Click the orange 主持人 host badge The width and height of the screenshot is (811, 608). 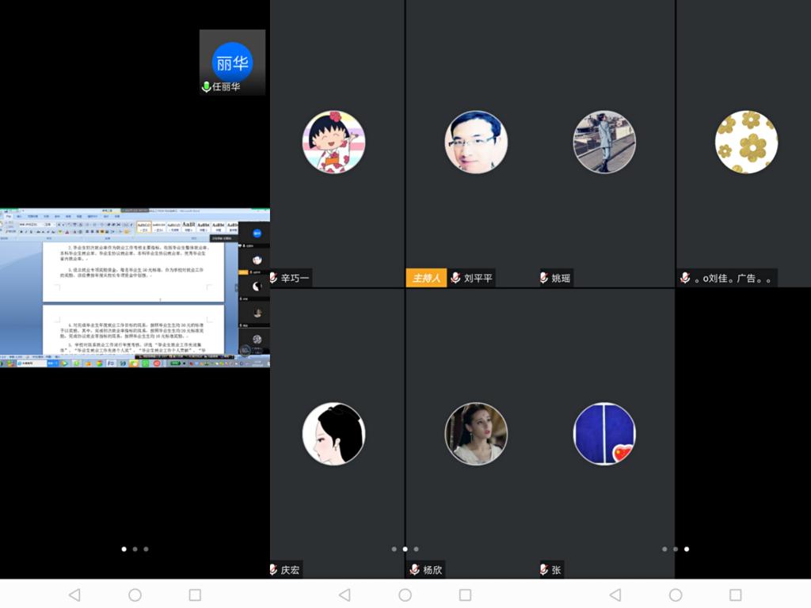pyautogui.click(x=426, y=278)
